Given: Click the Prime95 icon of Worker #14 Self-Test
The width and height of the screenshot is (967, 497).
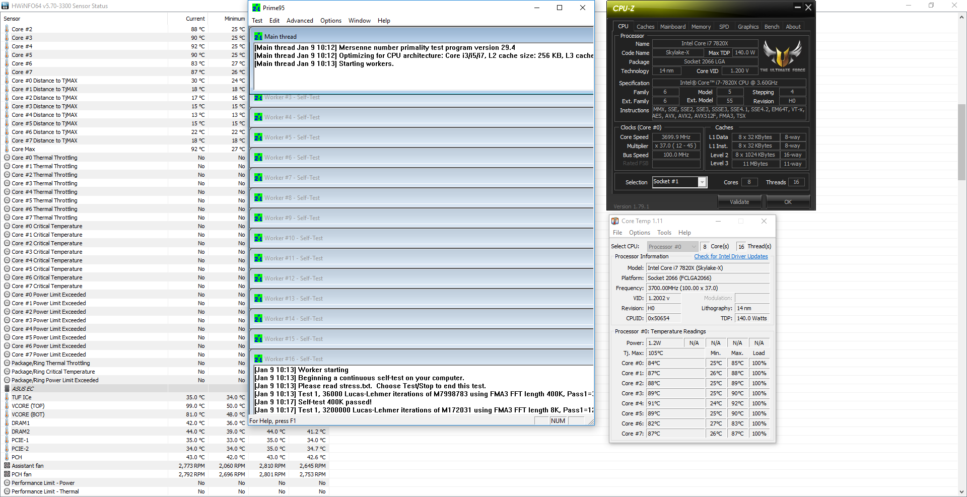Looking at the screenshot, I should pyautogui.click(x=258, y=318).
